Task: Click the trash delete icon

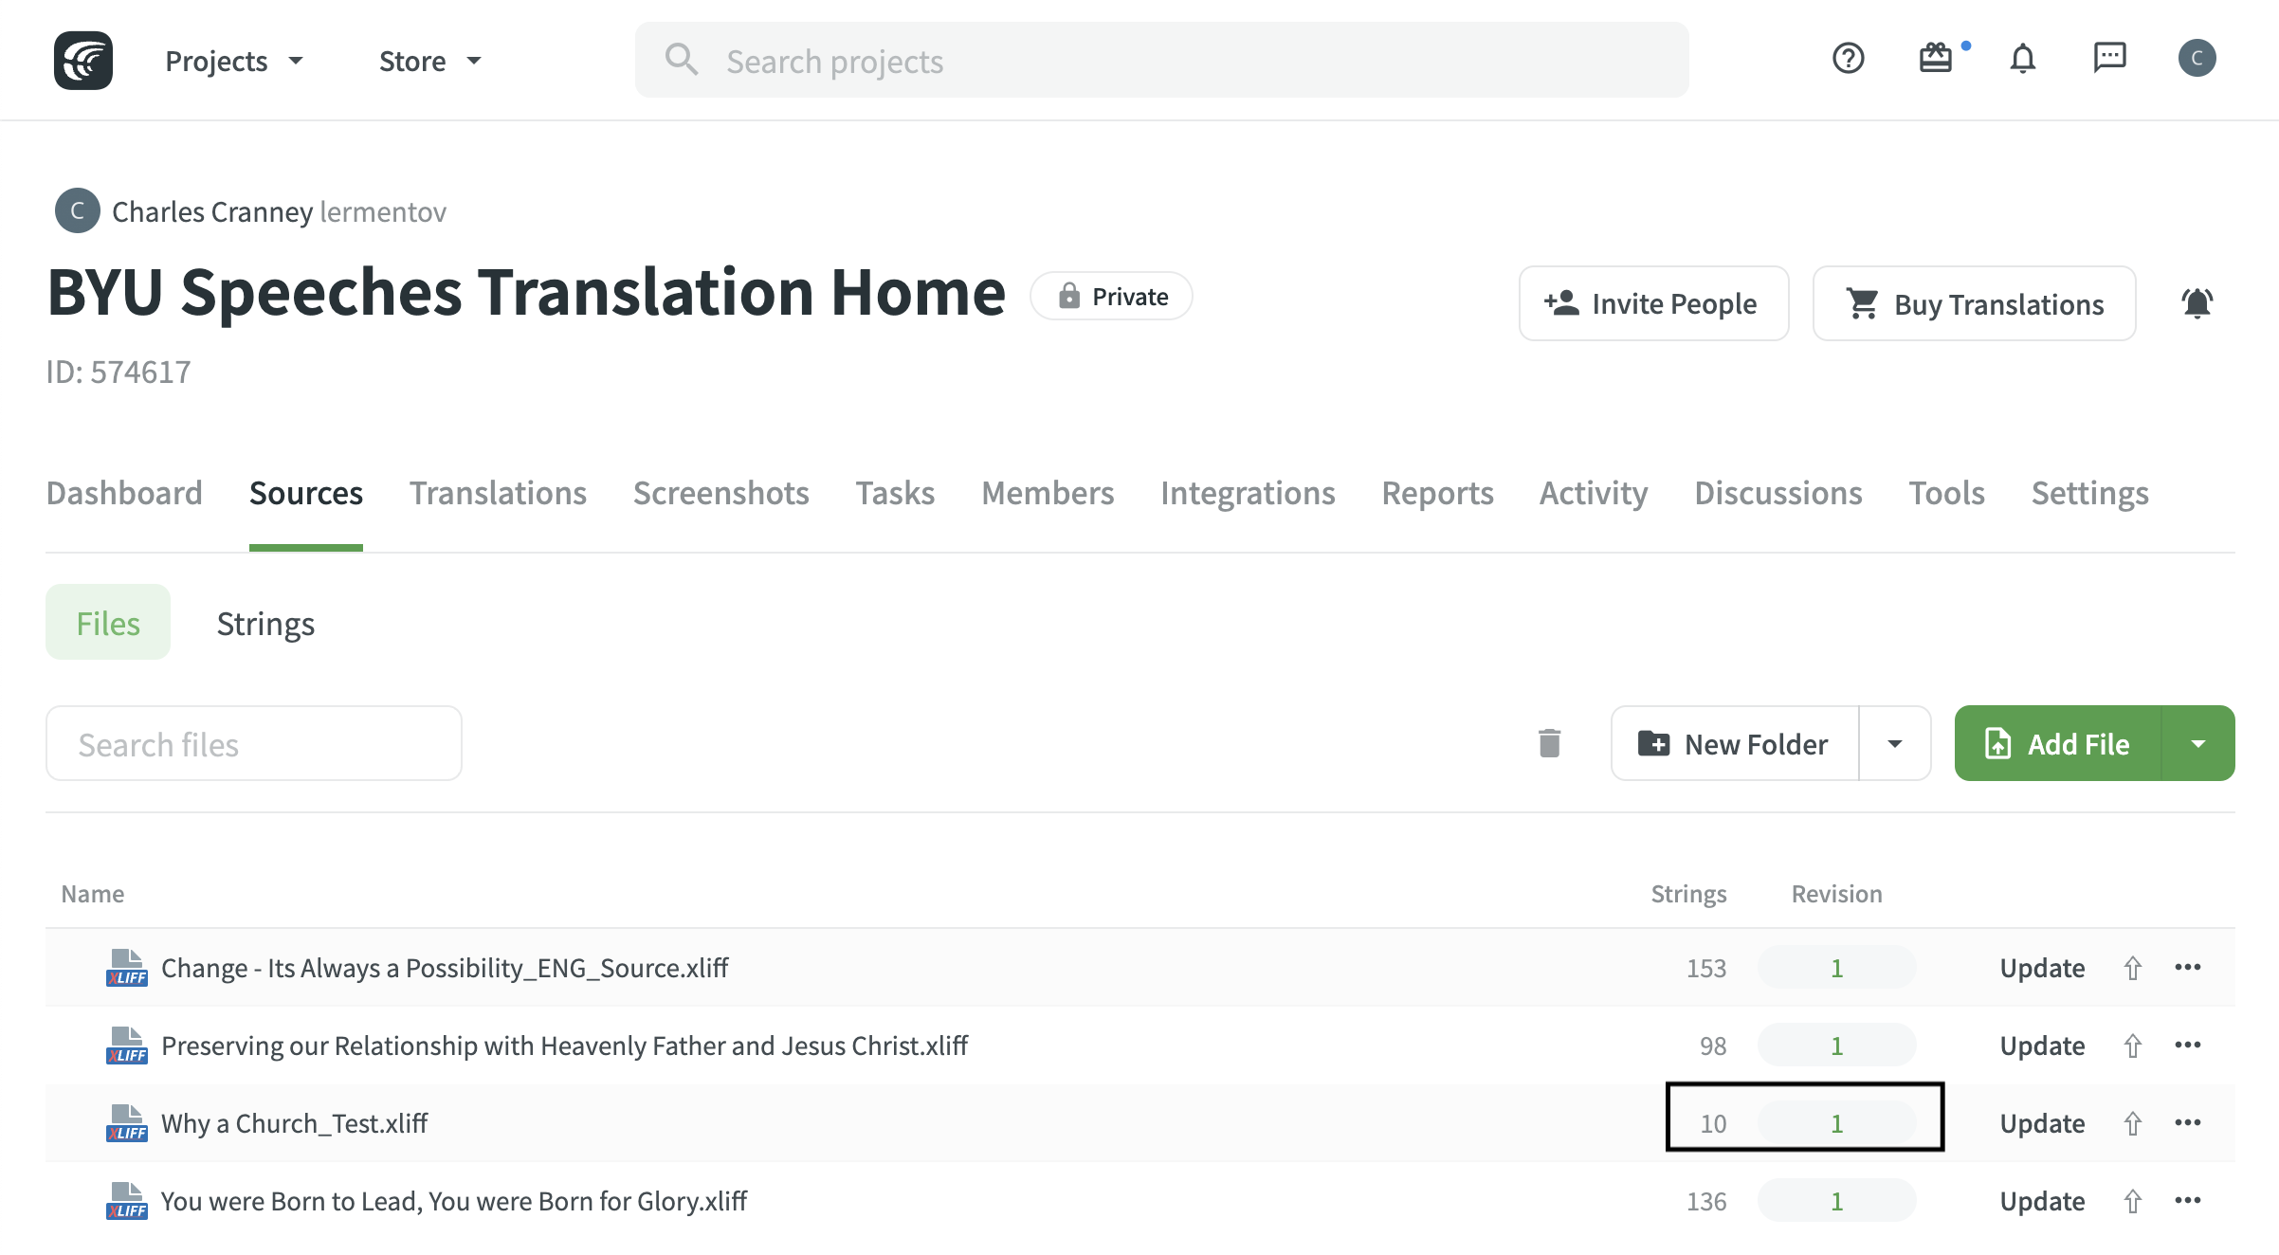Action: tap(1549, 743)
